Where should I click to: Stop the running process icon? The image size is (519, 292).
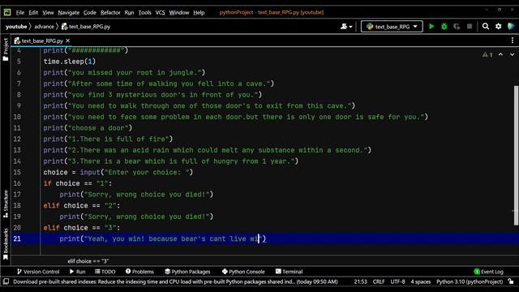tap(470, 26)
